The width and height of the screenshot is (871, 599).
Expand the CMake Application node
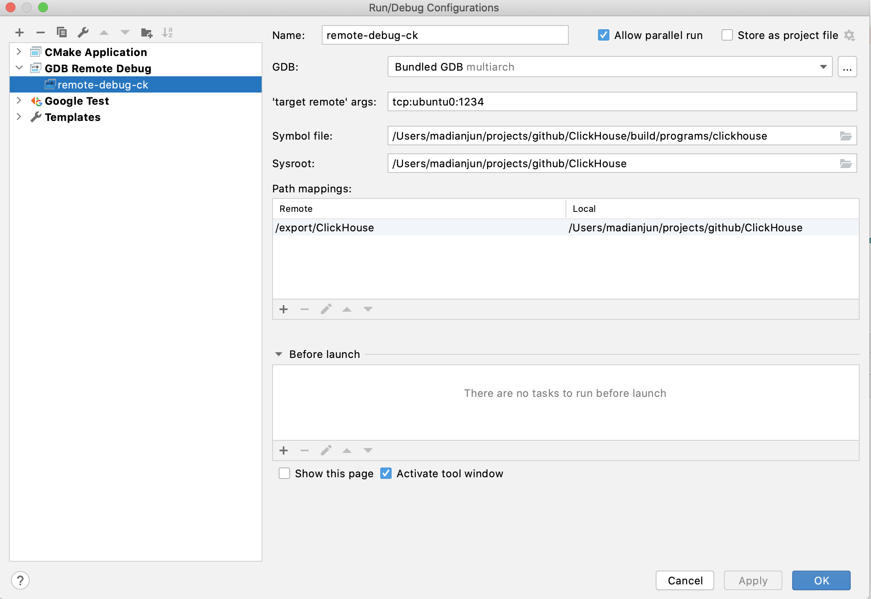[x=19, y=52]
